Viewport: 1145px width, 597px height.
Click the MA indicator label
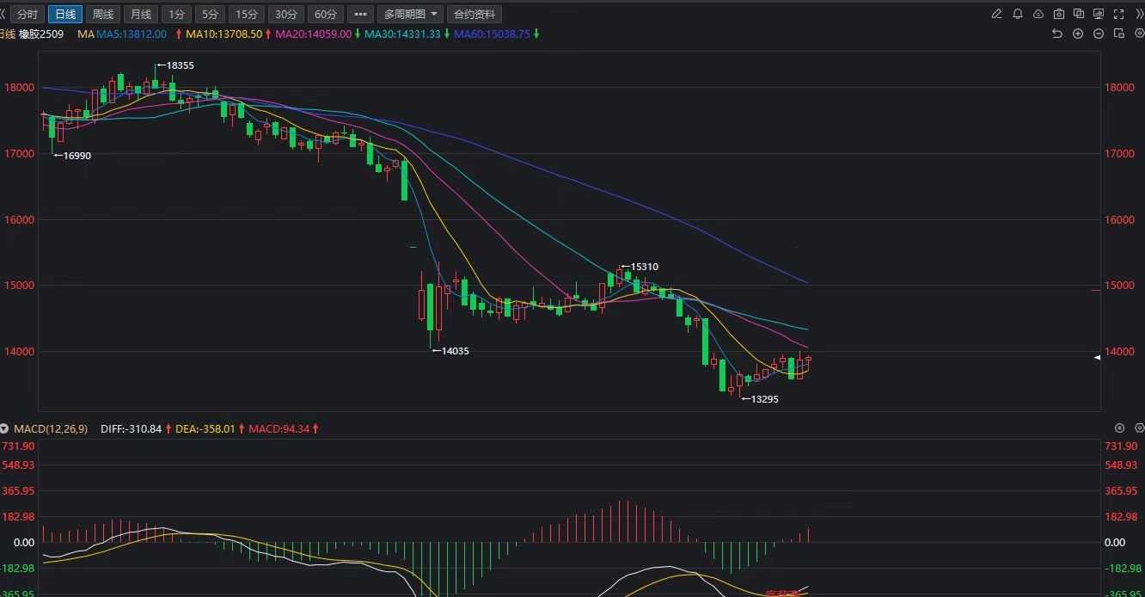[85, 34]
